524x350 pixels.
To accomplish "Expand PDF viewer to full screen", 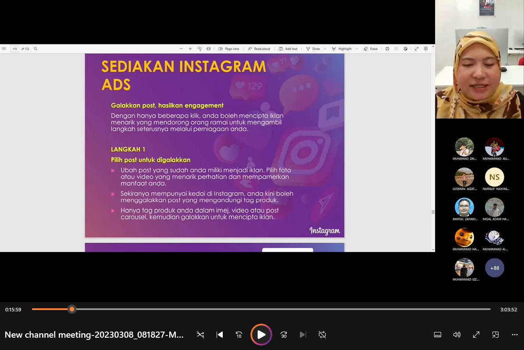I will (417, 49).
